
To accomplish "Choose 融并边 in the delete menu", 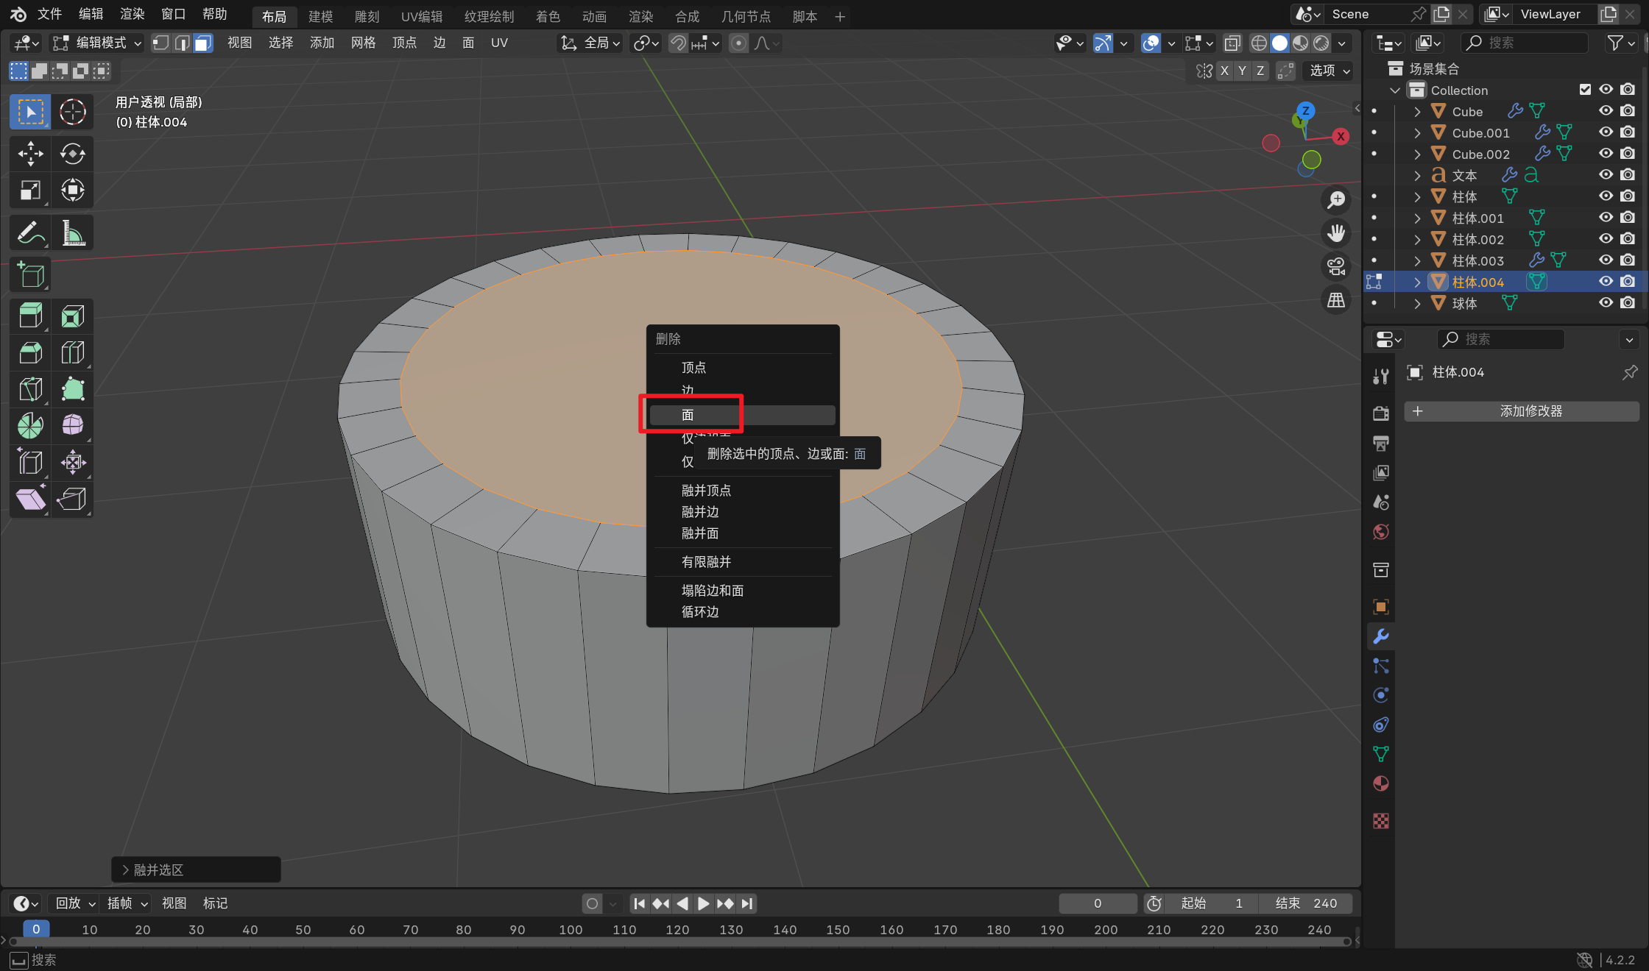I will [699, 511].
